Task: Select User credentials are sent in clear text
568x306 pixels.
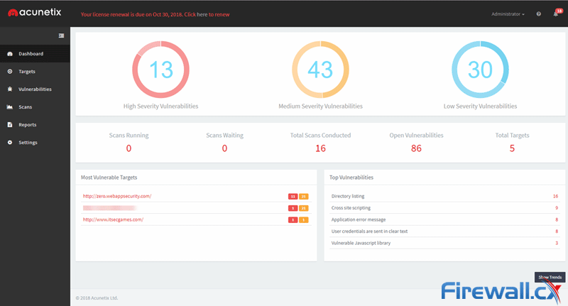Action: (444, 231)
